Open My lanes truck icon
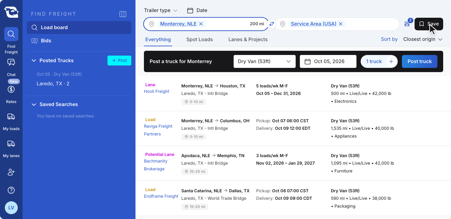The width and height of the screenshot is (451, 219). coord(11,144)
